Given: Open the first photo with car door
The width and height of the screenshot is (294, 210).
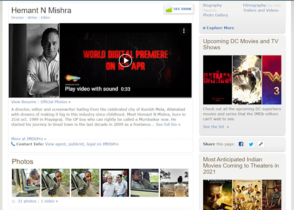Looking at the screenshot, I should tap(26, 183).
